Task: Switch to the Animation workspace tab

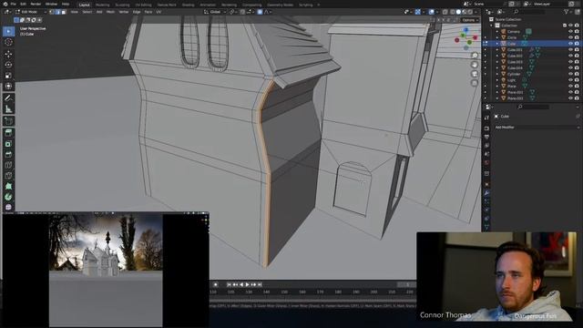Action: pyautogui.click(x=208, y=5)
